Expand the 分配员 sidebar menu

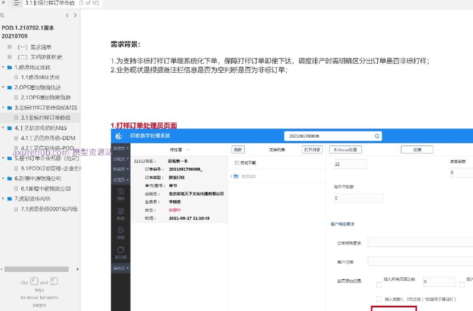tap(121, 159)
